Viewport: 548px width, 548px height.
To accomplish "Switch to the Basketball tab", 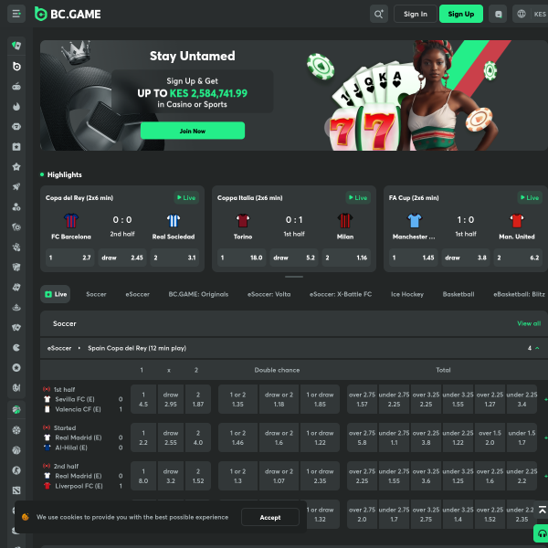I will click(458, 294).
